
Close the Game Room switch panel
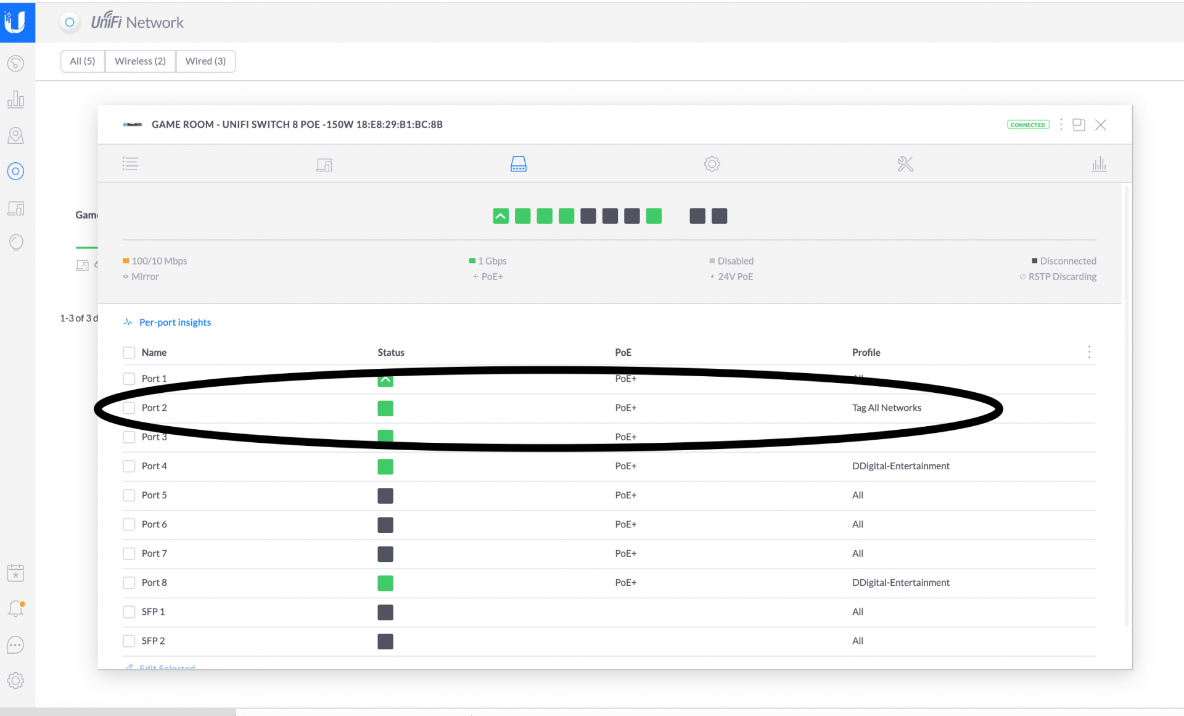[x=1101, y=125]
